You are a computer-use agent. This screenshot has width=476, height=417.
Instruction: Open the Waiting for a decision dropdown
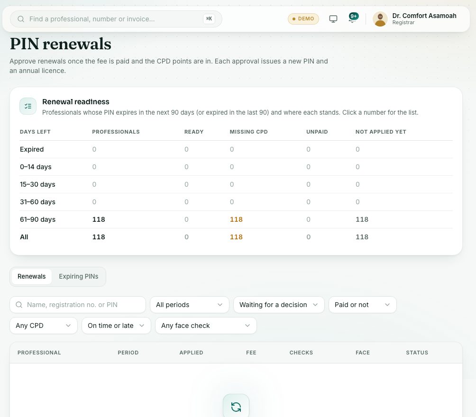click(279, 305)
